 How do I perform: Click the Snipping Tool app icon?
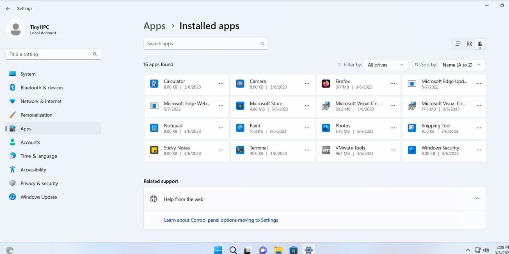tap(412, 128)
